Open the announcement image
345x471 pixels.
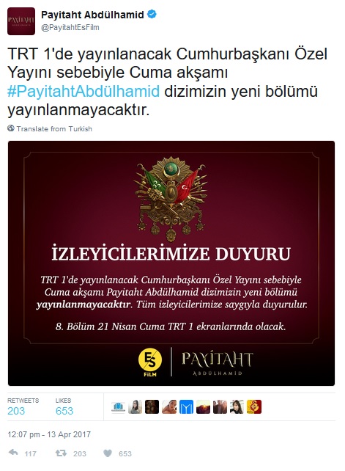(171, 263)
